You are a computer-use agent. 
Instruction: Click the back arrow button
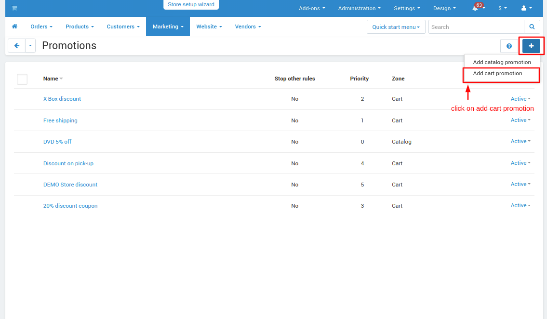(16, 46)
